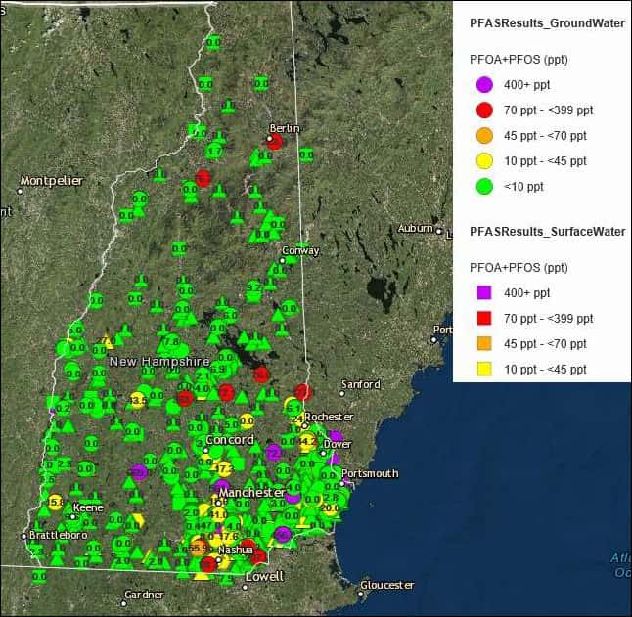Click the green circle <10 ppt legend swatch
The image size is (632, 617).
pyautogui.click(x=484, y=187)
